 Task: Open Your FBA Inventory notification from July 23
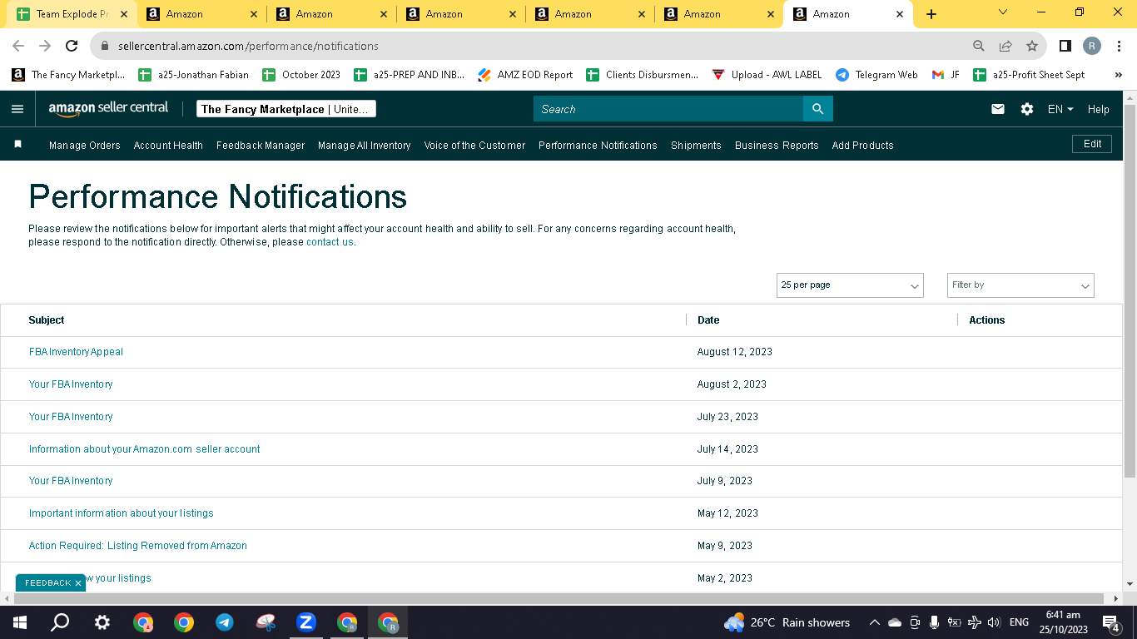point(71,417)
